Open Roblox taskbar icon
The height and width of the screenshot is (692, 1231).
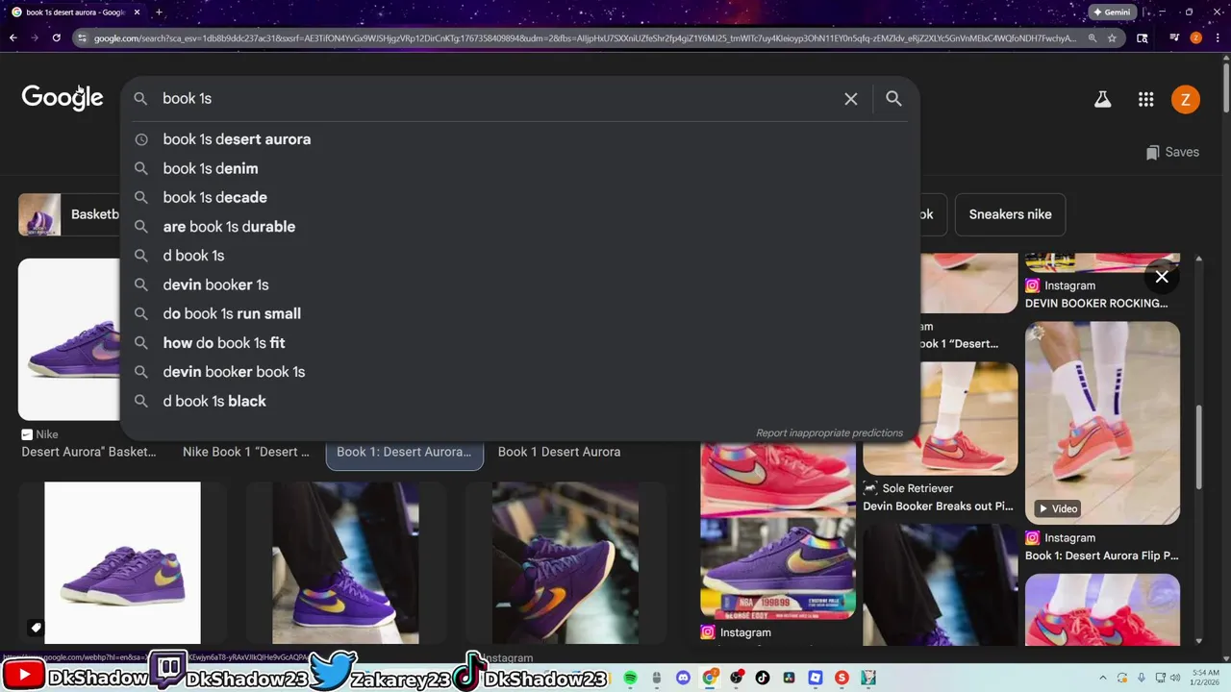[816, 678]
